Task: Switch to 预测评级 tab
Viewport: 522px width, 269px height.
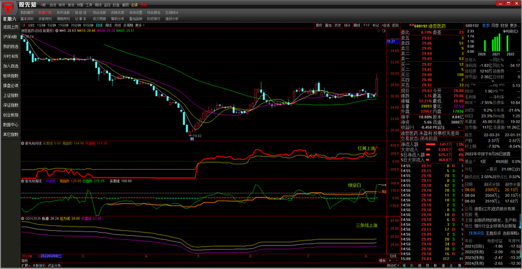Action: [476, 233]
